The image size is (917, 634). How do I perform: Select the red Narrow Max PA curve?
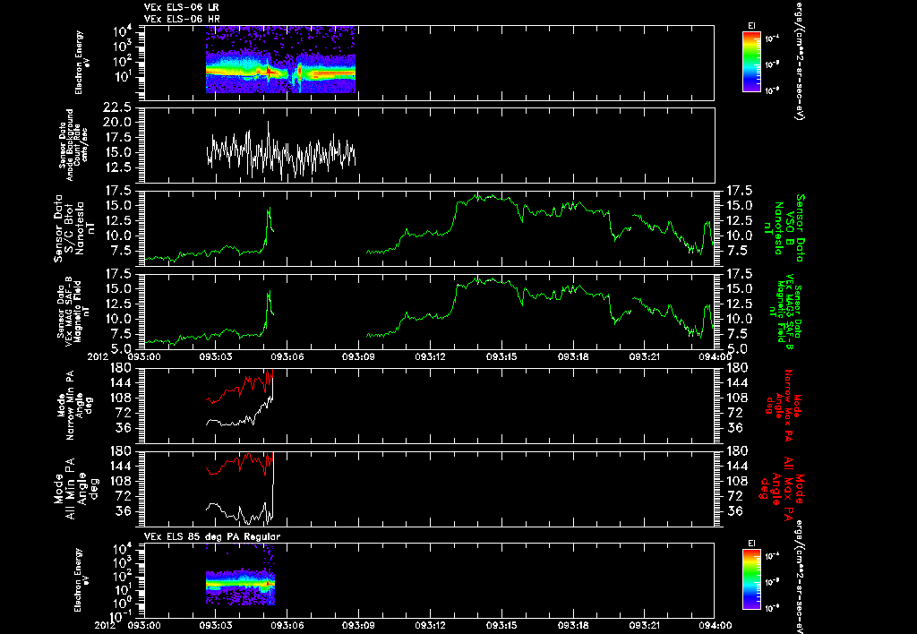point(240,386)
